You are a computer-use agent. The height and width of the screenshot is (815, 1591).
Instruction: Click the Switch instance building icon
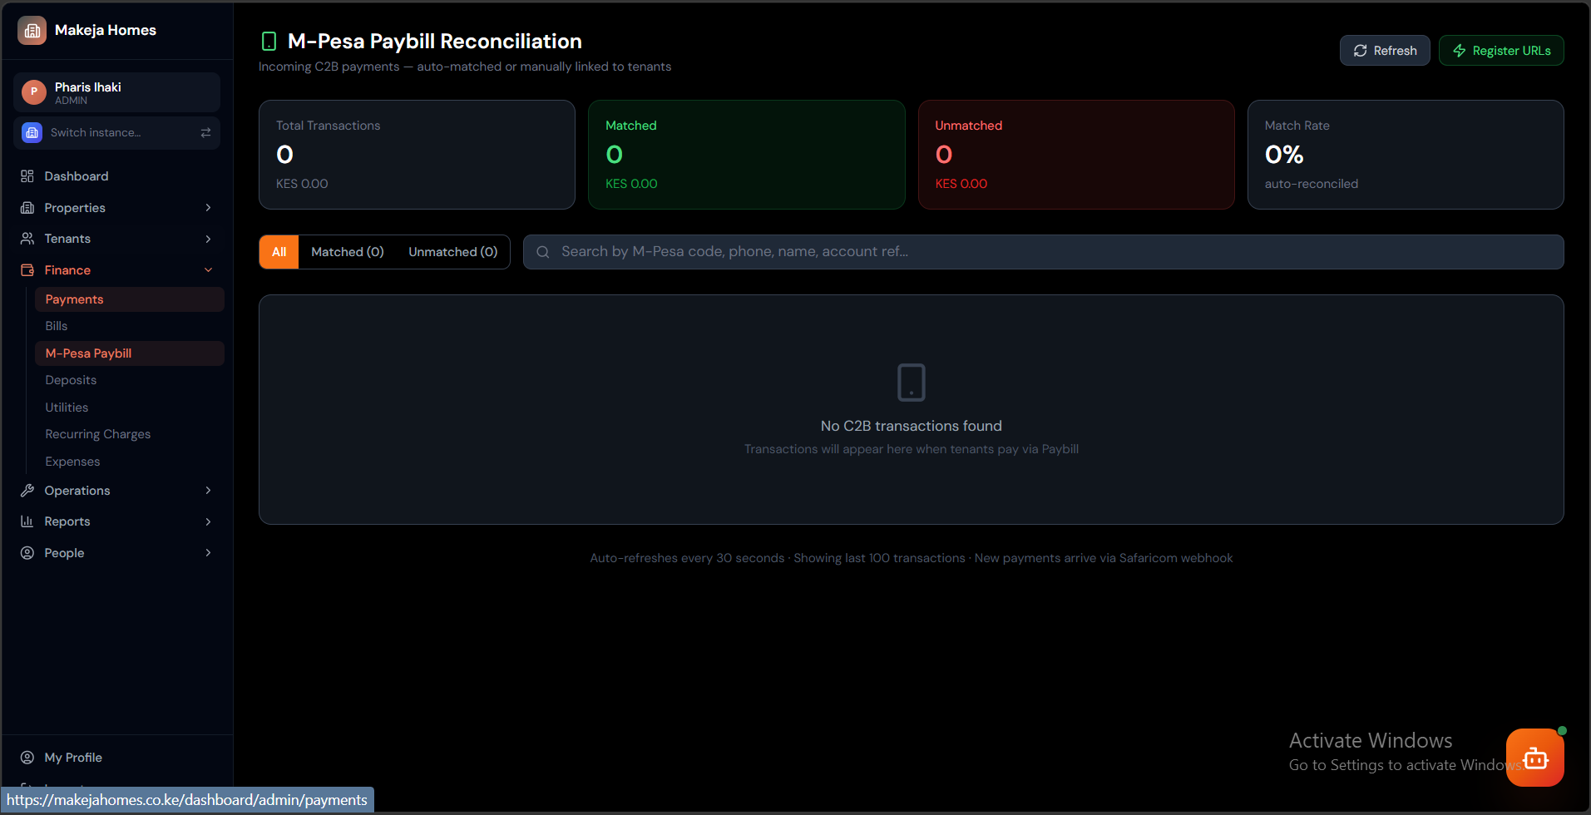pos(32,133)
